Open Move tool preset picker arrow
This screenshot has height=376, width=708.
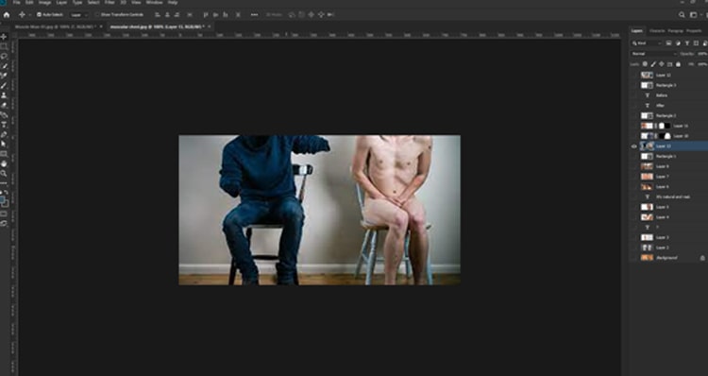click(x=29, y=15)
